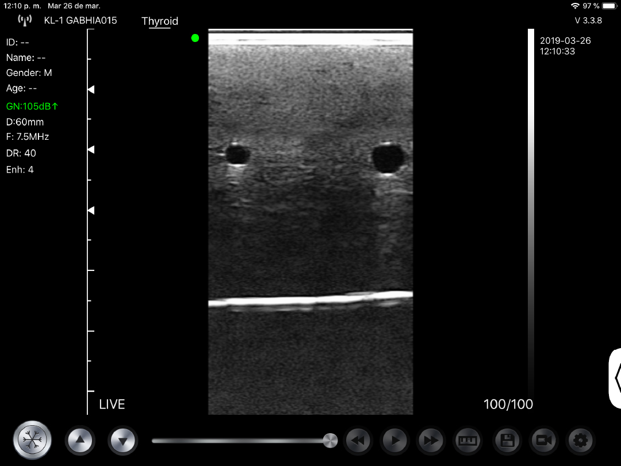Viewport: 621px width, 466px height.
Task: Tap the D:60mm depth setting
Action: pyautogui.click(x=25, y=122)
